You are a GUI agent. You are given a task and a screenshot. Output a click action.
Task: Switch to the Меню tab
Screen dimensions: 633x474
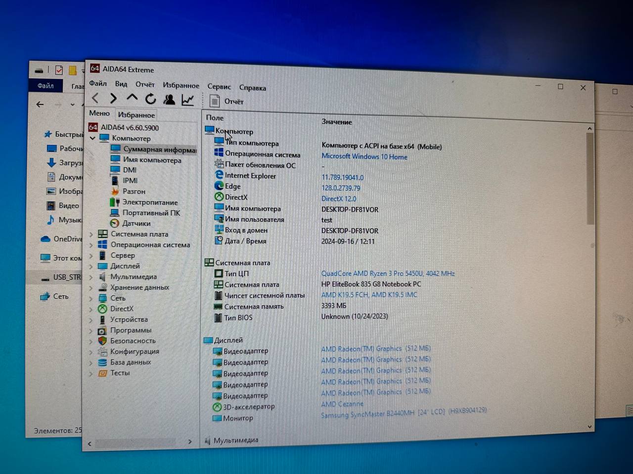click(x=99, y=113)
